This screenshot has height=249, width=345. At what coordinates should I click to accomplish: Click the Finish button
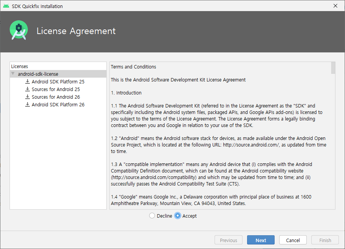pyautogui.click(x=325, y=240)
